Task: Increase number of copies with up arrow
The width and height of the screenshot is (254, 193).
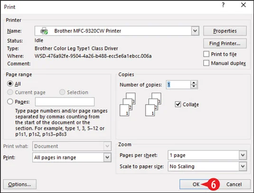Action: tap(194, 83)
